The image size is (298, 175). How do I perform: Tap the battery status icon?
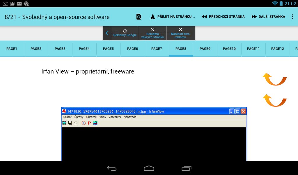pyautogui.click(x=281, y=3)
